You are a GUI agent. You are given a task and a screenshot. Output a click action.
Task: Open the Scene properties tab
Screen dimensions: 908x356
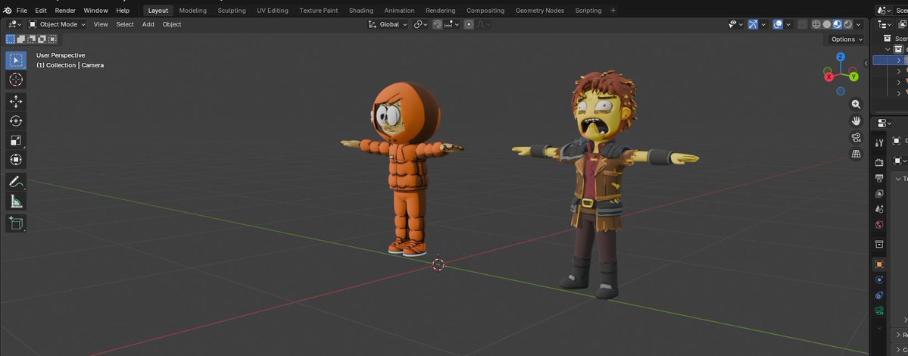click(879, 209)
